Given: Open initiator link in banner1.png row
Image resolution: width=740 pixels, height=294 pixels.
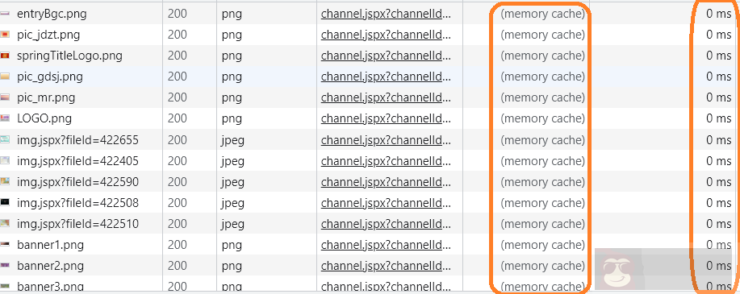Looking at the screenshot, I should 386,245.
